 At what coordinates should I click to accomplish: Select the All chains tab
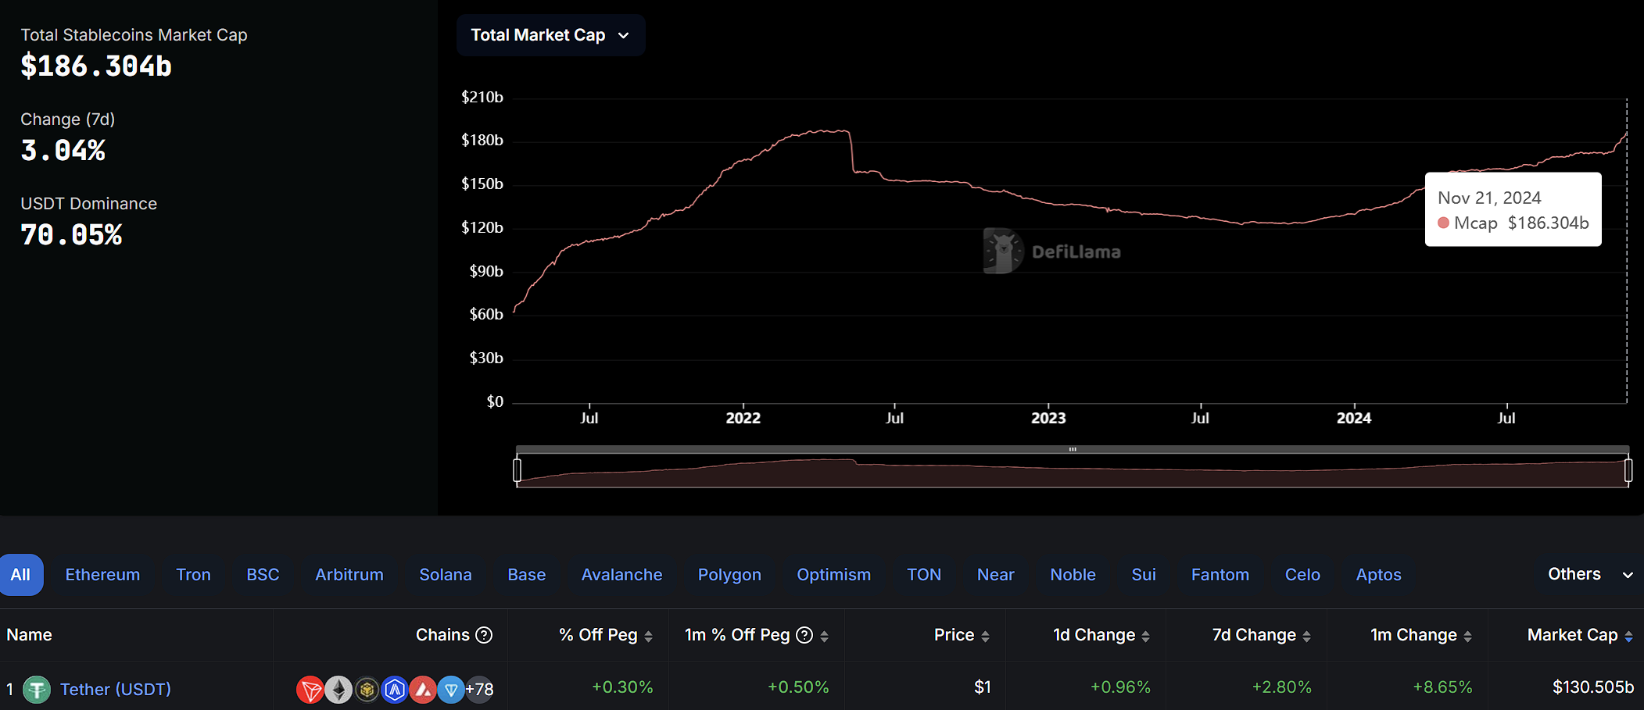click(21, 575)
